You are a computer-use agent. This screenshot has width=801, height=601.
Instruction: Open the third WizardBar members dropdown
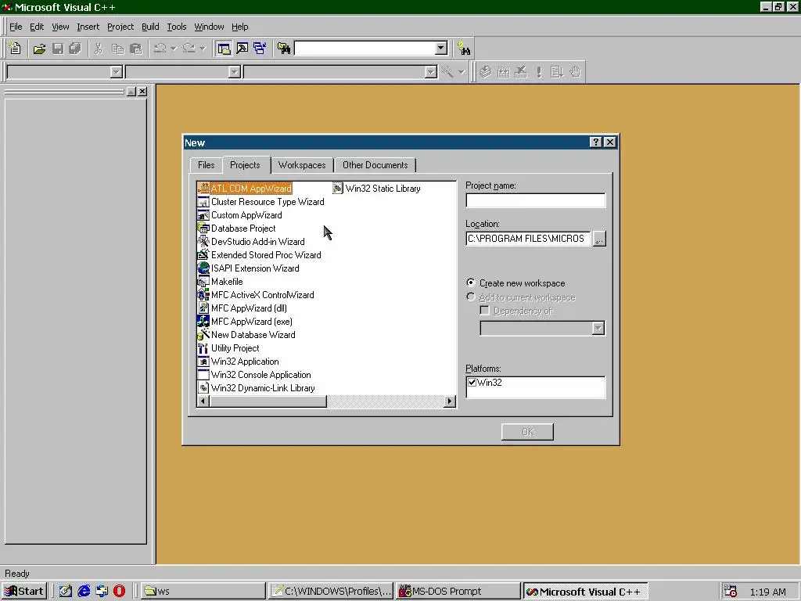pos(431,72)
